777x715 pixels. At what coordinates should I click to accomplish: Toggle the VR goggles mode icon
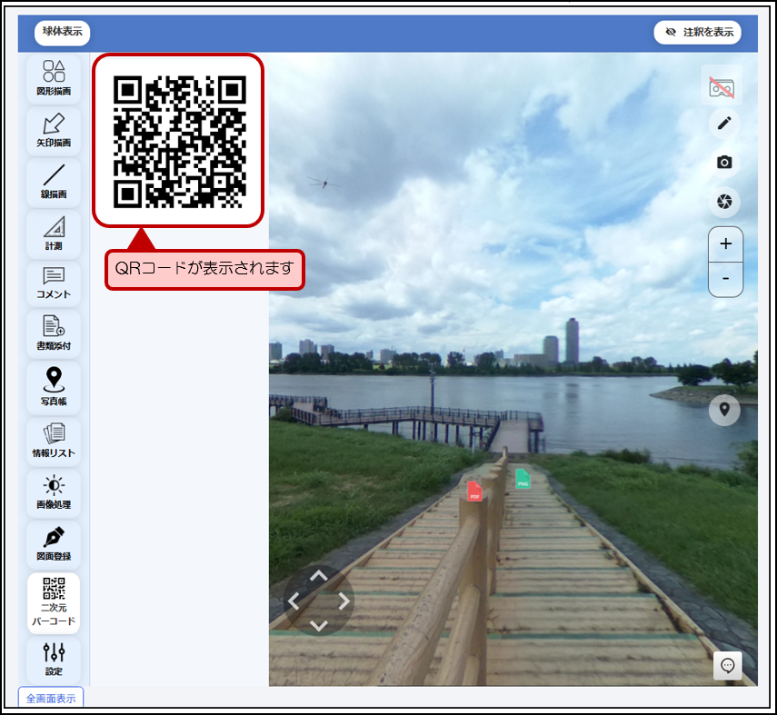pos(722,85)
